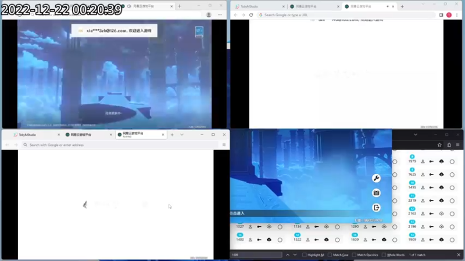465x261 pixels.
Task: Enable Highlight All in find bar
Action: point(304,255)
